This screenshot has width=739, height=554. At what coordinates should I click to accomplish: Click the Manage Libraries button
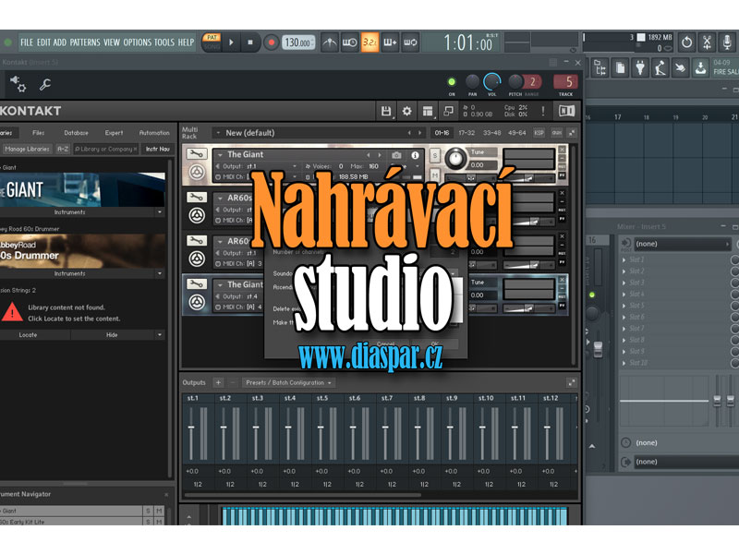click(x=27, y=149)
